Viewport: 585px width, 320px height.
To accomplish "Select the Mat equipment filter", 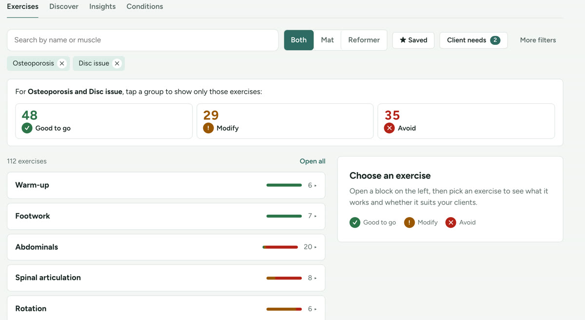I will tap(328, 40).
